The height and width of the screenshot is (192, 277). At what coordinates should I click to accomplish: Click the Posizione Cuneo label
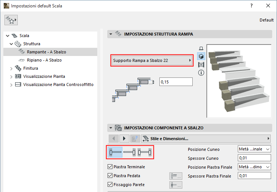(203, 149)
